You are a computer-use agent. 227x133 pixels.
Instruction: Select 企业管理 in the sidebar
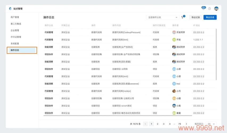click(x=15, y=30)
